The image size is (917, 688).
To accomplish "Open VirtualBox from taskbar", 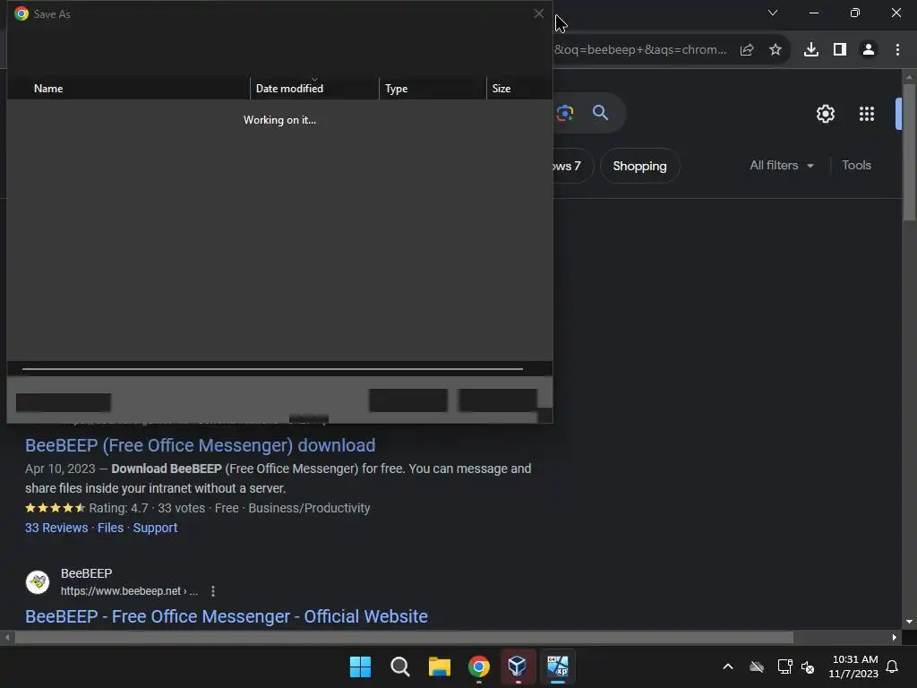I will (x=518, y=666).
